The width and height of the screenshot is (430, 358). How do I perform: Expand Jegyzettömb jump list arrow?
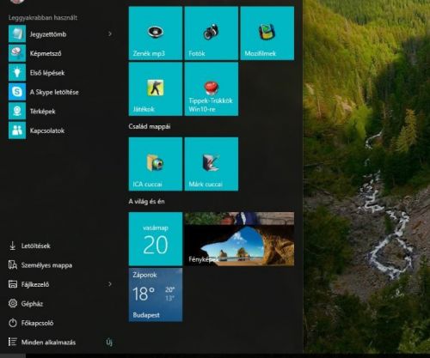point(110,33)
